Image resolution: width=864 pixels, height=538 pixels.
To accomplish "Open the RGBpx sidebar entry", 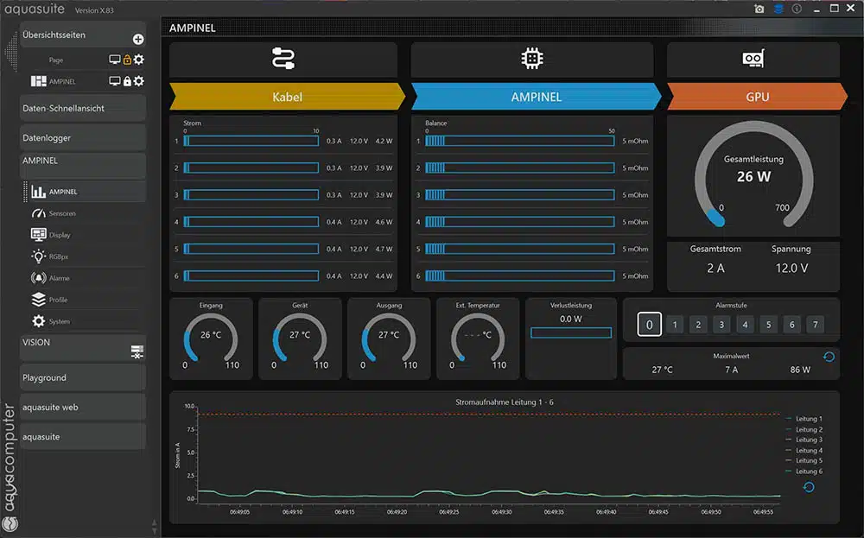I will pyautogui.click(x=60, y=256).
